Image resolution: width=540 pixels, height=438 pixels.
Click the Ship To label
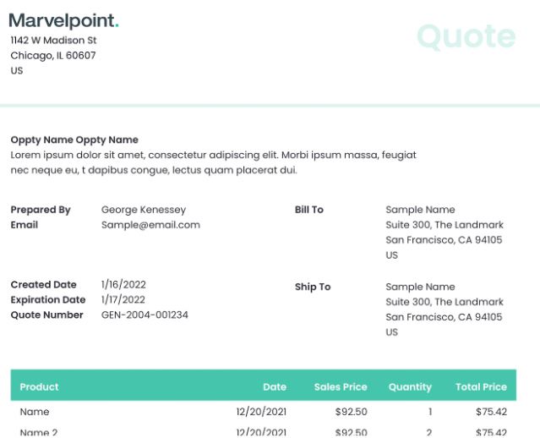pyautogui.click(x=313, y=287)
